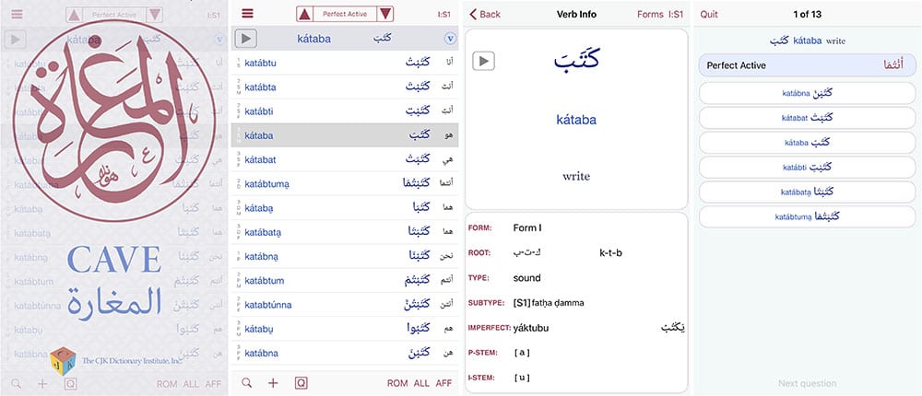Viewport: 922px width, 396px height.
Task: Tap the plus icon in the bottom bar
Action: (273, 383)
